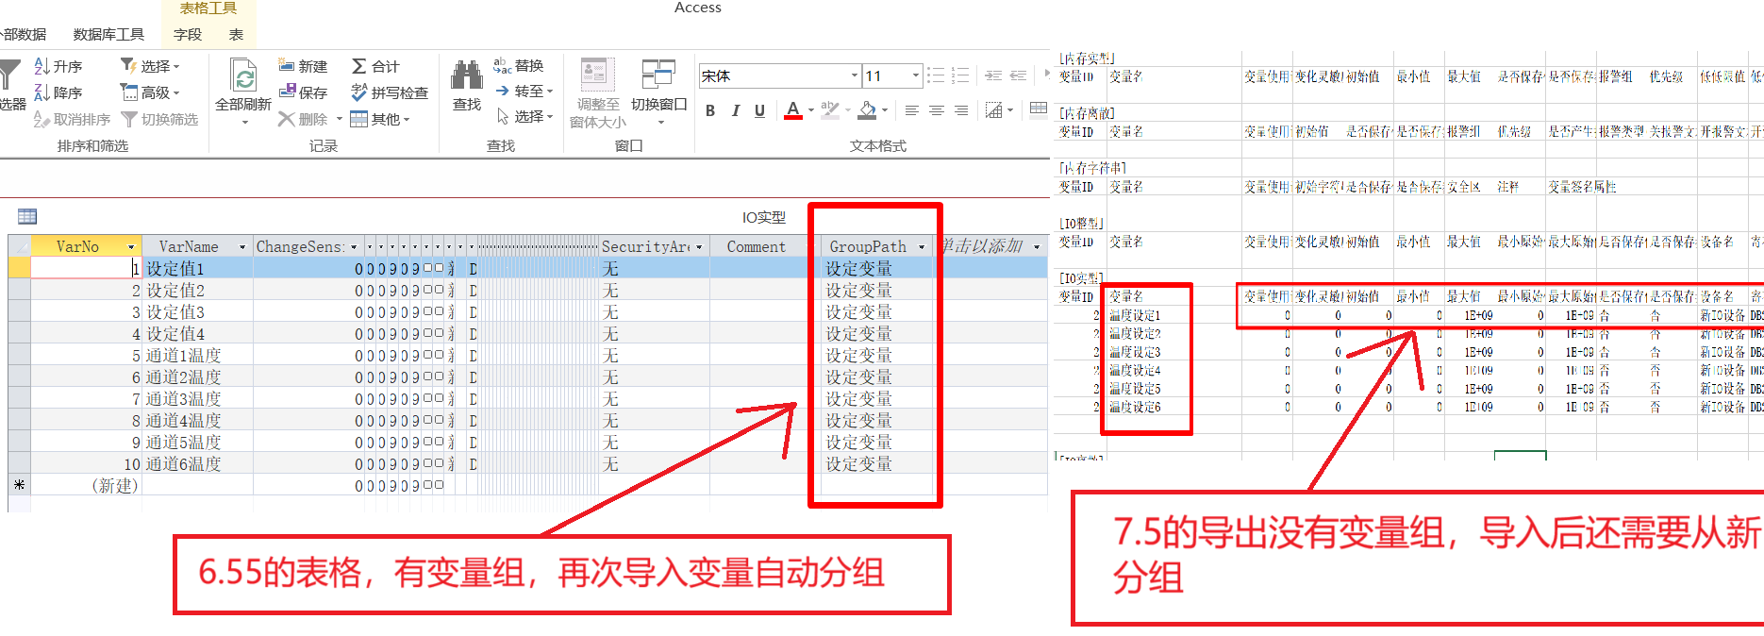Image resolution: width=1764 pixels, height=636 pixels.
Task: Click the 合计 totals sigma icon
Action: point(359,66)
